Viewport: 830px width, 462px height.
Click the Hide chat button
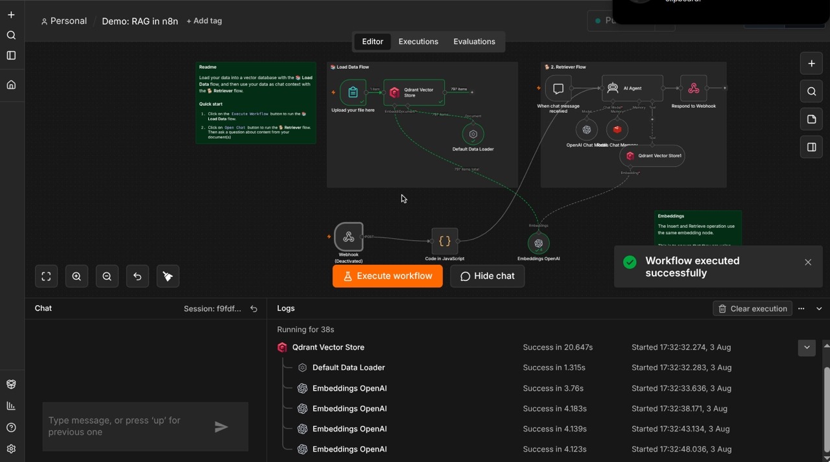[x=488, y=276]
